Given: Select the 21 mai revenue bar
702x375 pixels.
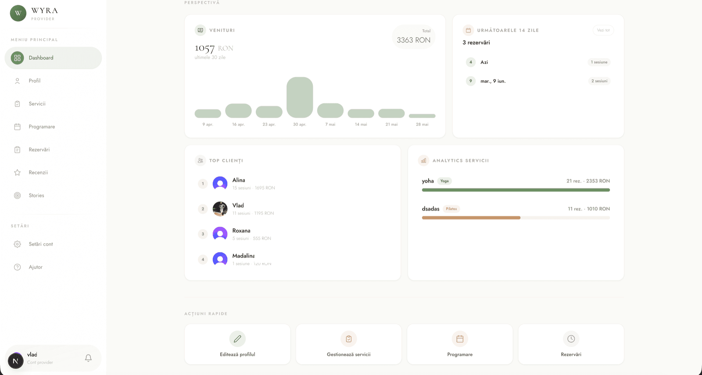Looking at the screenshot, I should pos(391,113).
